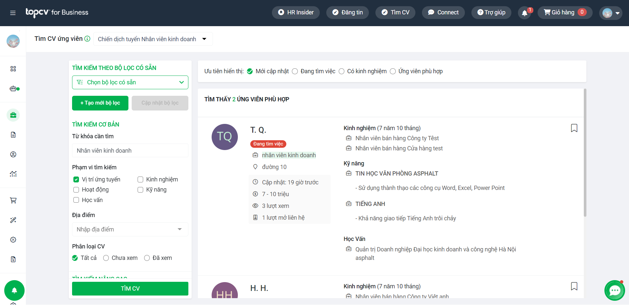The height and width of the screenshot is (305, 629).
Task: Click the TopCV for Business logo
Action: coord(57,12)
